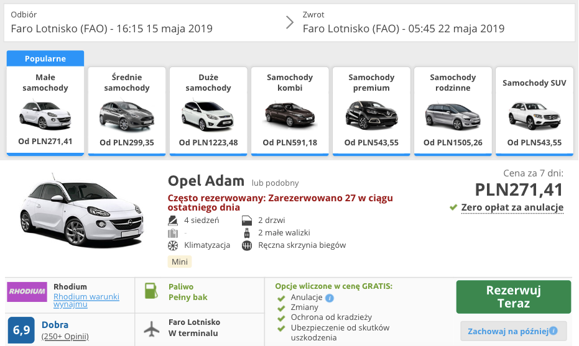579x346 pixels.
Task: Click the snowflake air conditioning icon
Action: point(173,245)
